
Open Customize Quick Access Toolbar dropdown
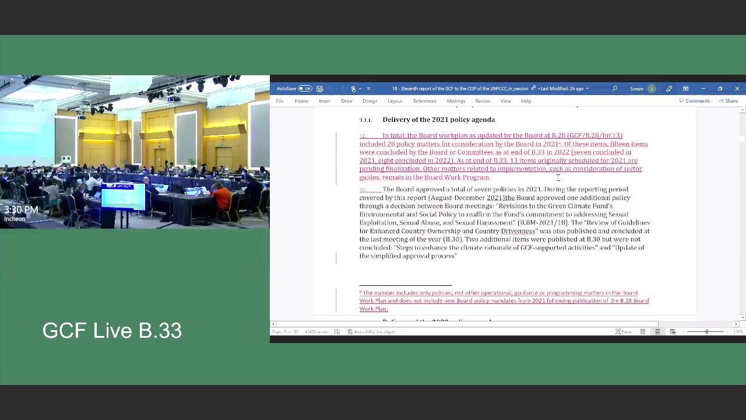coord(368,89)
